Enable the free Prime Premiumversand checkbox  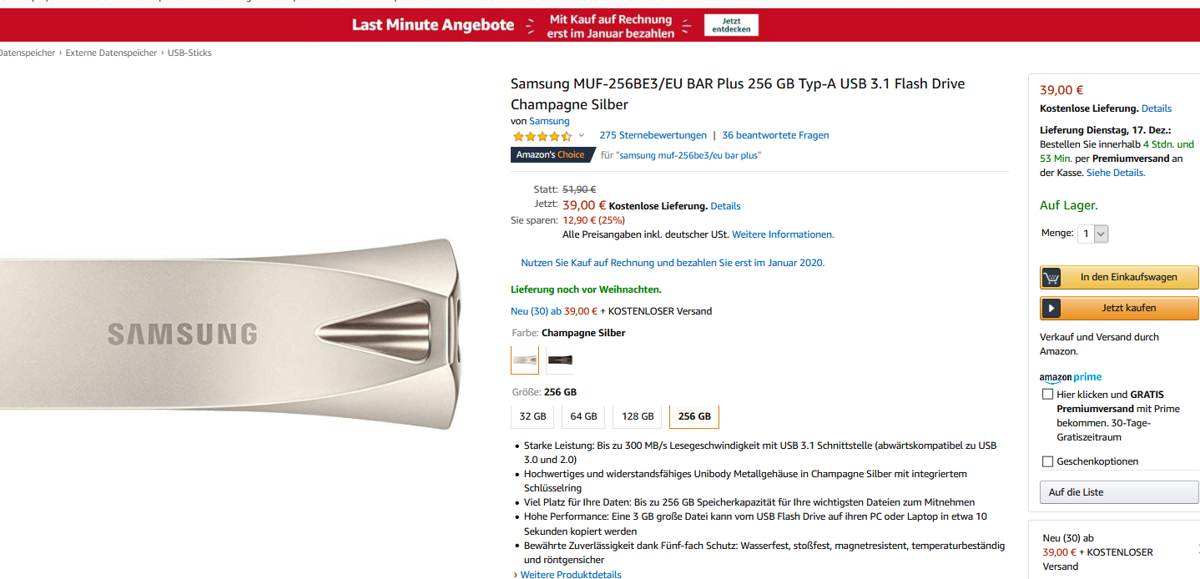point(1047,395)
